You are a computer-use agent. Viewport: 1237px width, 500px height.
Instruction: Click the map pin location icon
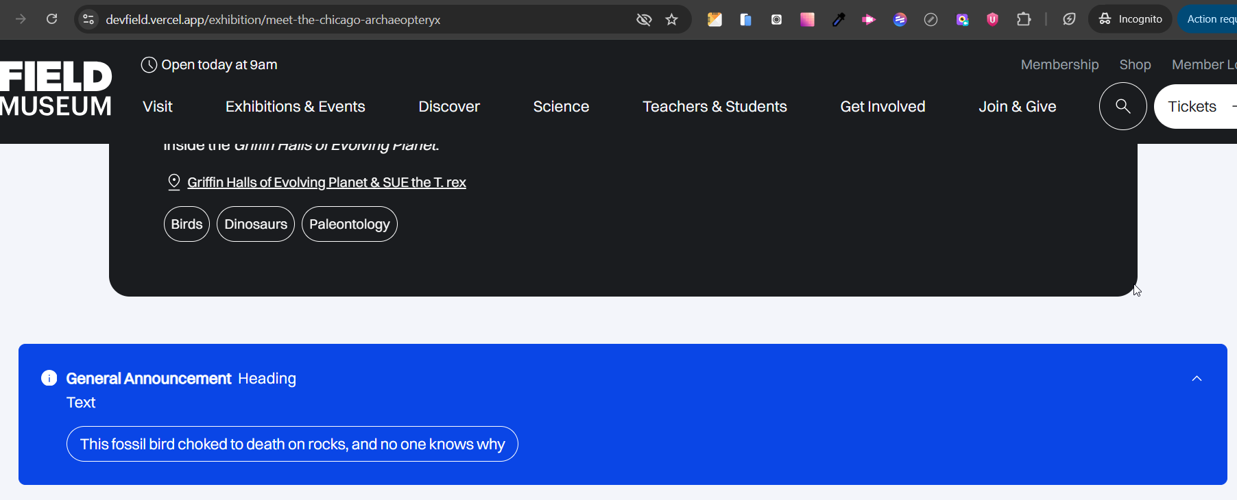(174, 182)
